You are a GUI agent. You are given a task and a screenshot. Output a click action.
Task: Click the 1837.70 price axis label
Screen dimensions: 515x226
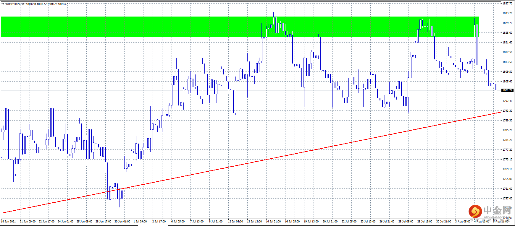coord(507,4)
